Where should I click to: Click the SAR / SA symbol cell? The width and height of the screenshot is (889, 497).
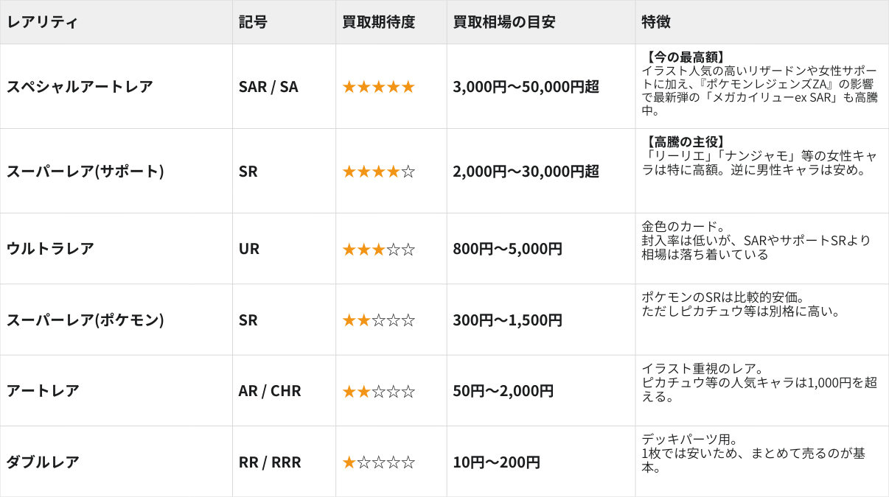tap(268, 87)
